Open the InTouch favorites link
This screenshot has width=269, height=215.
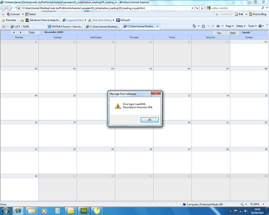pyautogui.click(x=123, y=20)
